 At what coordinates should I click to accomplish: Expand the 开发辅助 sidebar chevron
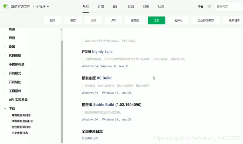[5, 82]
